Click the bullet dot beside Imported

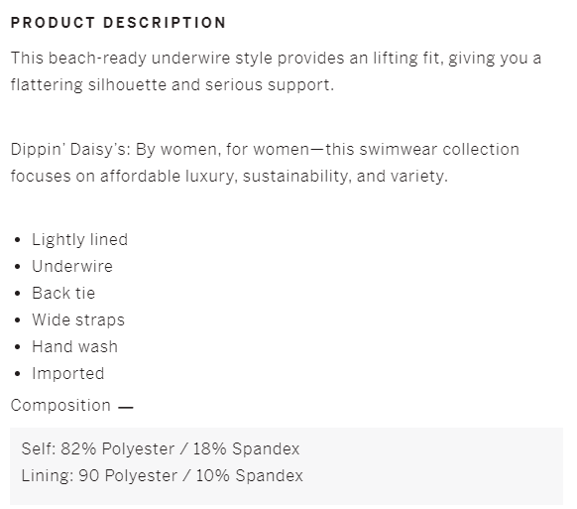pyautogui.click(x=17, y=374)
